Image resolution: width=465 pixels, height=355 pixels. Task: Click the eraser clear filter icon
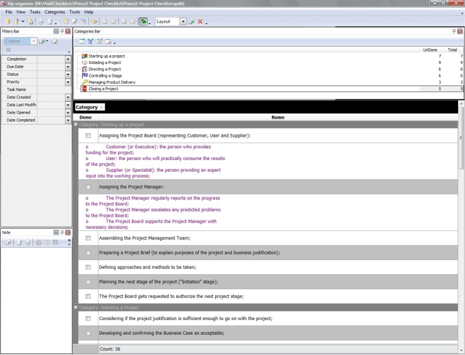point(55,41)
